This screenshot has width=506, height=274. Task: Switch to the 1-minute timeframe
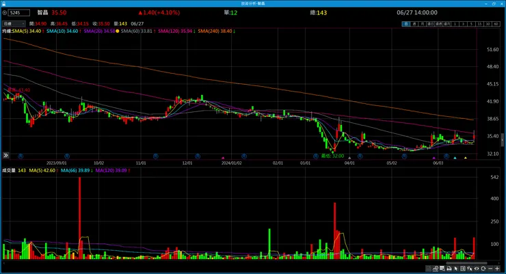point(455,24)
